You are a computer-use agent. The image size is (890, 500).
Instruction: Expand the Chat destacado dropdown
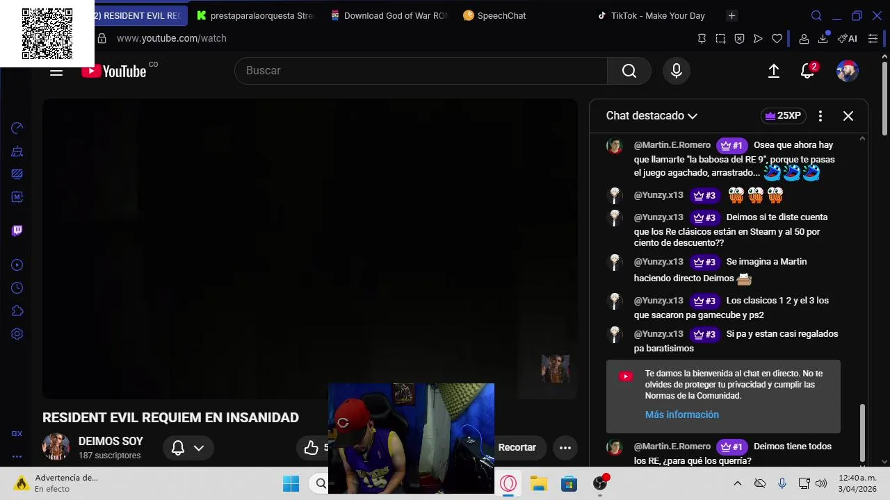[652, 116]
